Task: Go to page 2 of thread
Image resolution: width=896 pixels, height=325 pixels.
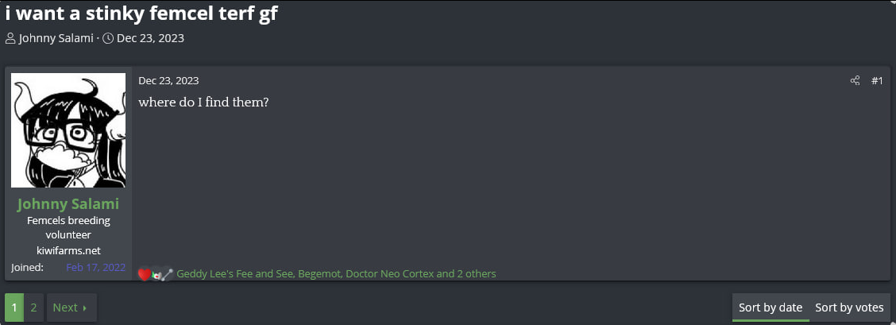Action: coord(33,308)
